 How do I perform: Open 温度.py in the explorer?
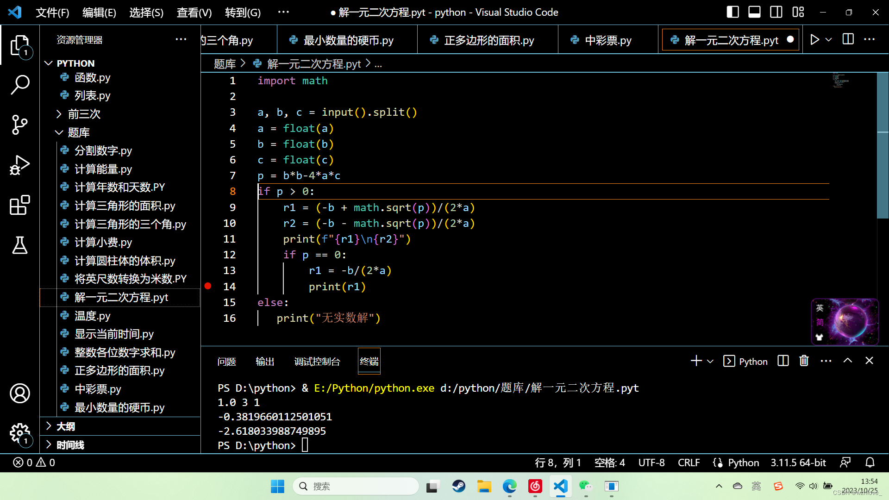[x=92, y=316]
